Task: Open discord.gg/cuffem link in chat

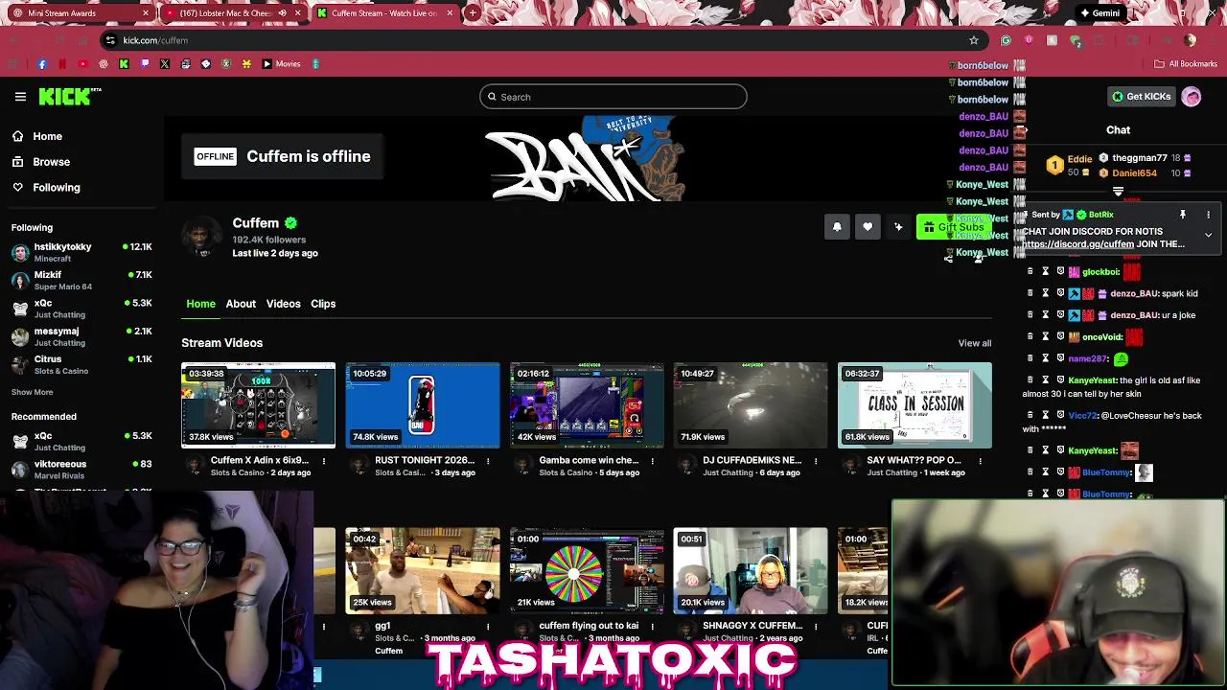Action: tap(1077, 244)
